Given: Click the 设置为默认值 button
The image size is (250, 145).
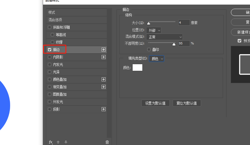Looking at the screenshot, I should 156,103.
